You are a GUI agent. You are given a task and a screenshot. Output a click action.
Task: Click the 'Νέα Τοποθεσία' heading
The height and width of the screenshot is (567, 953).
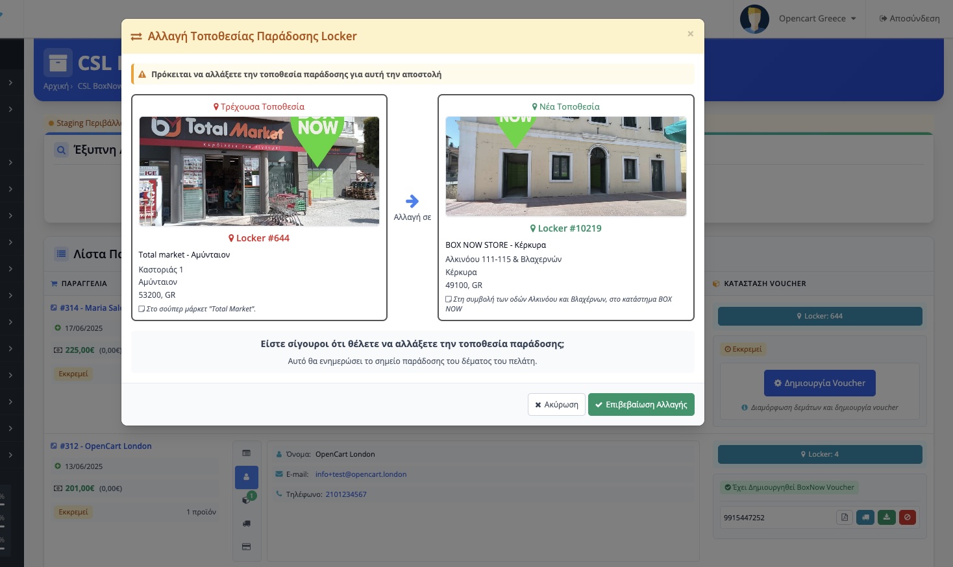(565, 106)
